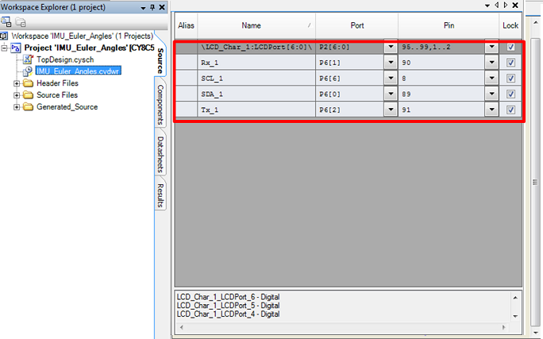The width and height of the screenshot is (543, 339).
Task: Toggle Lock checkbox for SDA_1
Action: pyautogui.click(x=510, y=94)
